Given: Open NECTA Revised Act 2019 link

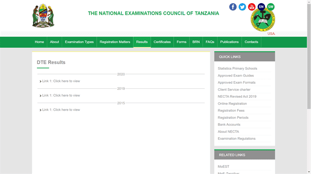Looking at the screenshot, I should click(237, 96).
